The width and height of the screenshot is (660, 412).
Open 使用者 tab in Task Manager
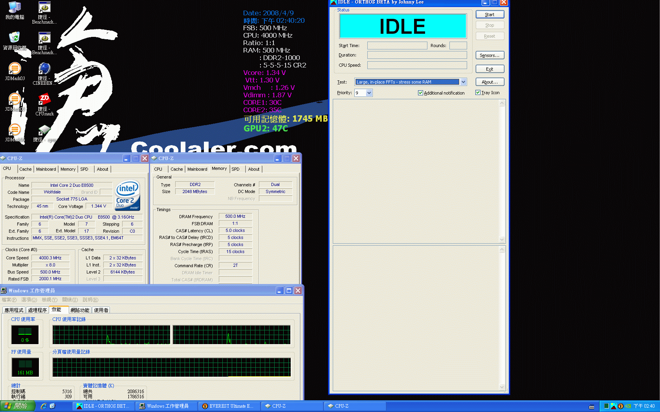click(x=101, y=310)
